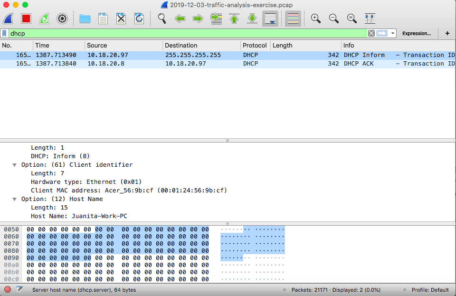456x296 pixels.
Task: Go to specified packet icon
Action: (x=216, y=19)
